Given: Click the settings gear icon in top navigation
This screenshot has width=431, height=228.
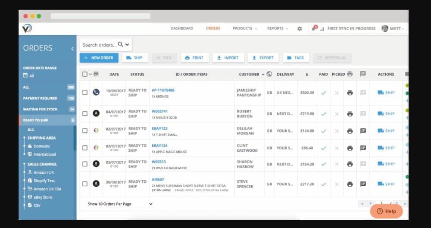Looking at the screenshot, I should click(300, 28).
